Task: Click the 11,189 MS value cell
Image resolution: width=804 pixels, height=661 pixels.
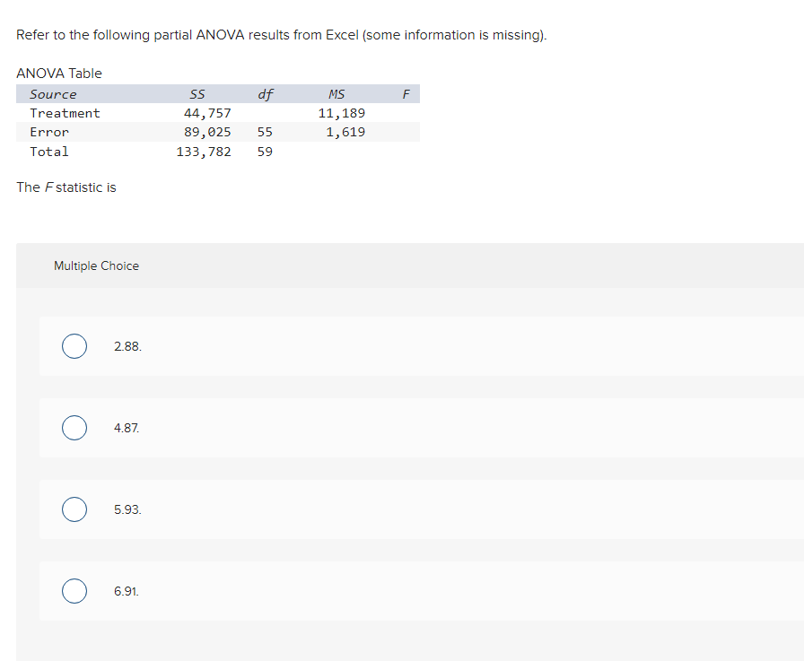Action: tap(342, 113)
